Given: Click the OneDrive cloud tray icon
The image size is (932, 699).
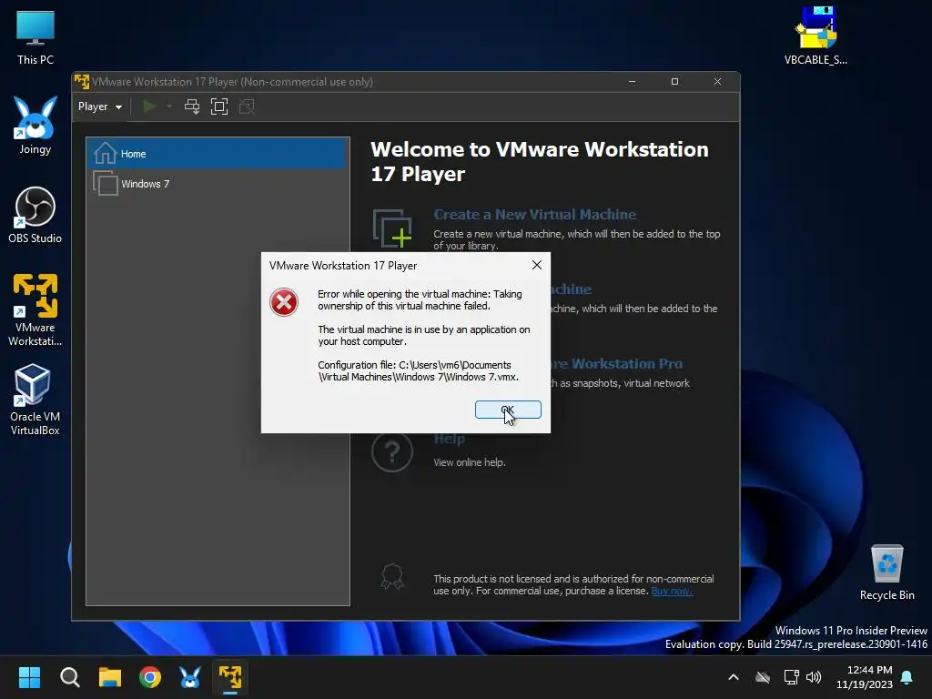Looking at the screenshot, I should (763, 677).
